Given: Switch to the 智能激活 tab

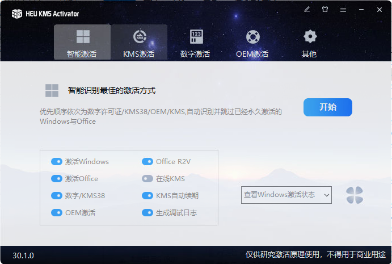Looking at the screenshot, I should (82, 43).
